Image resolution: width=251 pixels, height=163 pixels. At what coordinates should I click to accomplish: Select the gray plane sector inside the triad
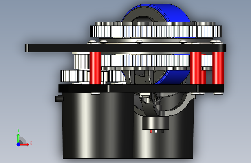pyautogui.click(x=22, y=141)
